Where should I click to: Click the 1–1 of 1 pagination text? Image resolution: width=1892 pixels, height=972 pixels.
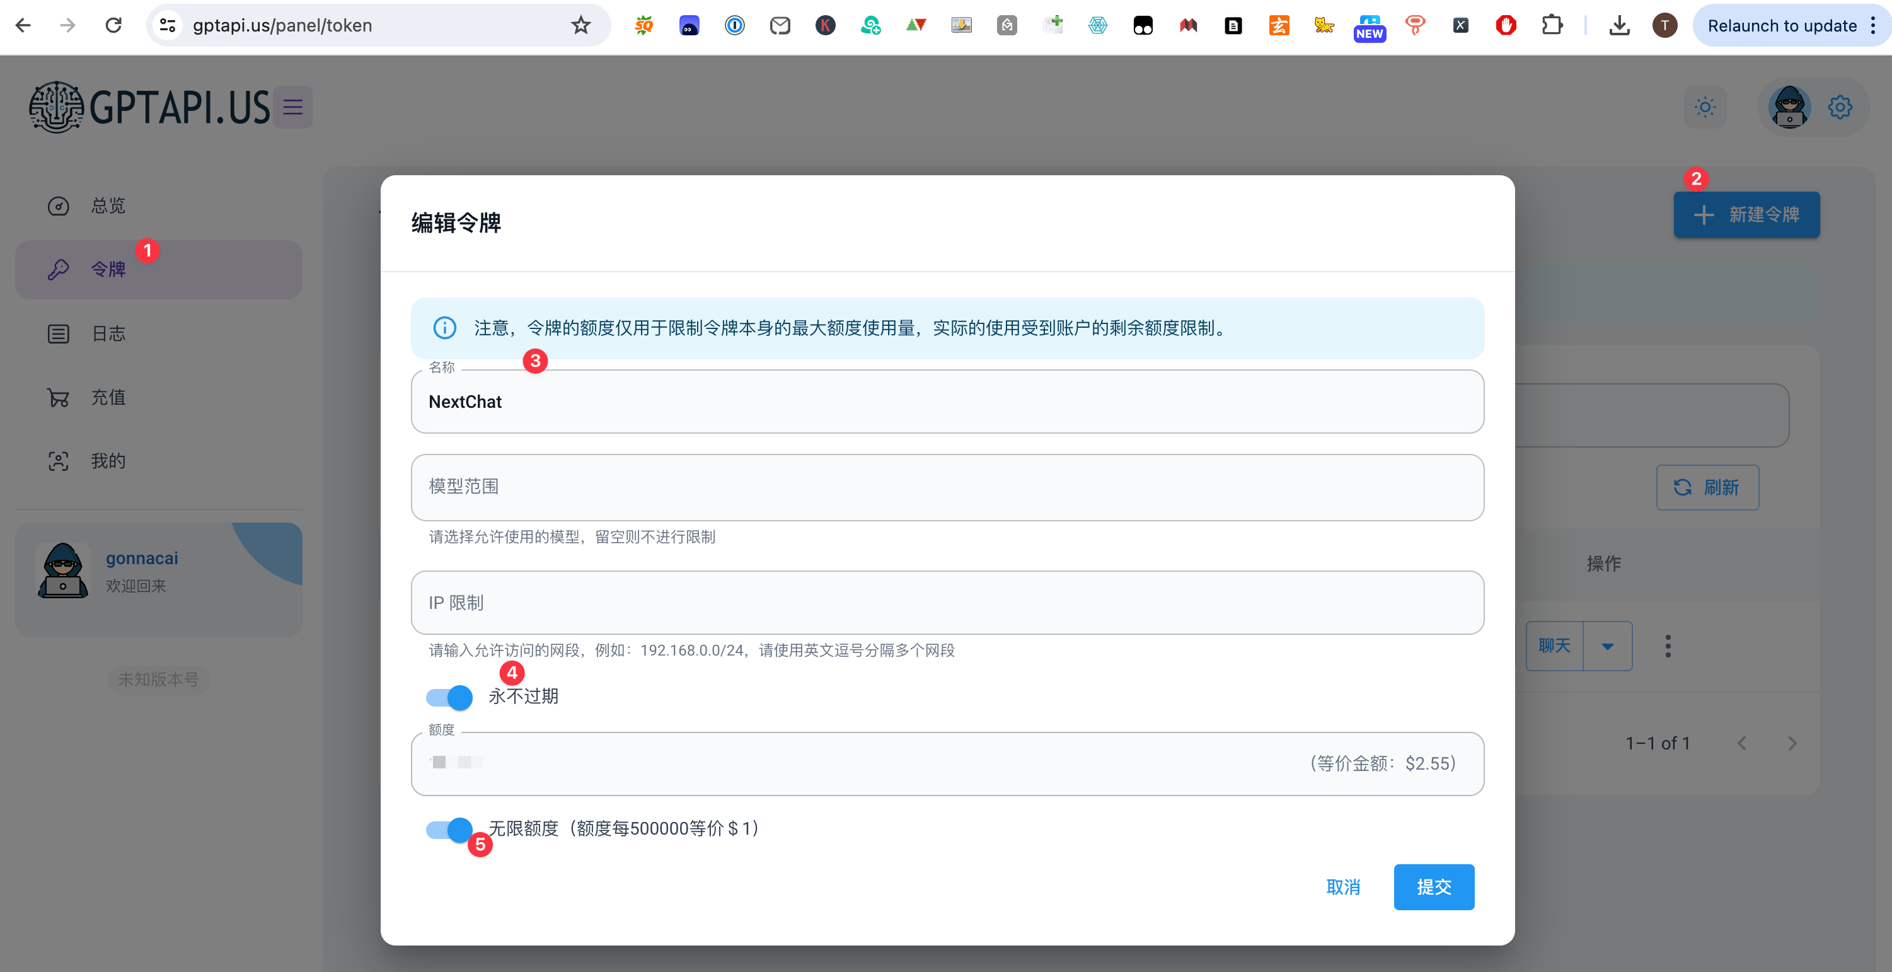1658,744
